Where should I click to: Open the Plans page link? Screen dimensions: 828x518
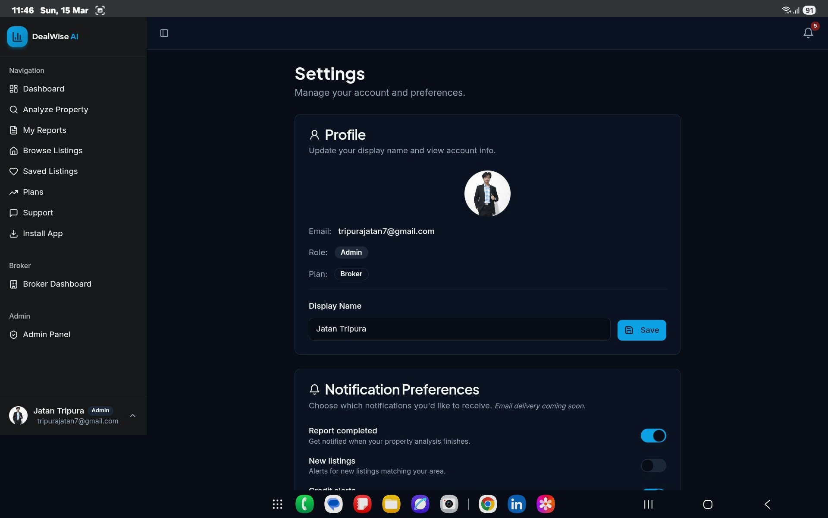tap(33, 192)
